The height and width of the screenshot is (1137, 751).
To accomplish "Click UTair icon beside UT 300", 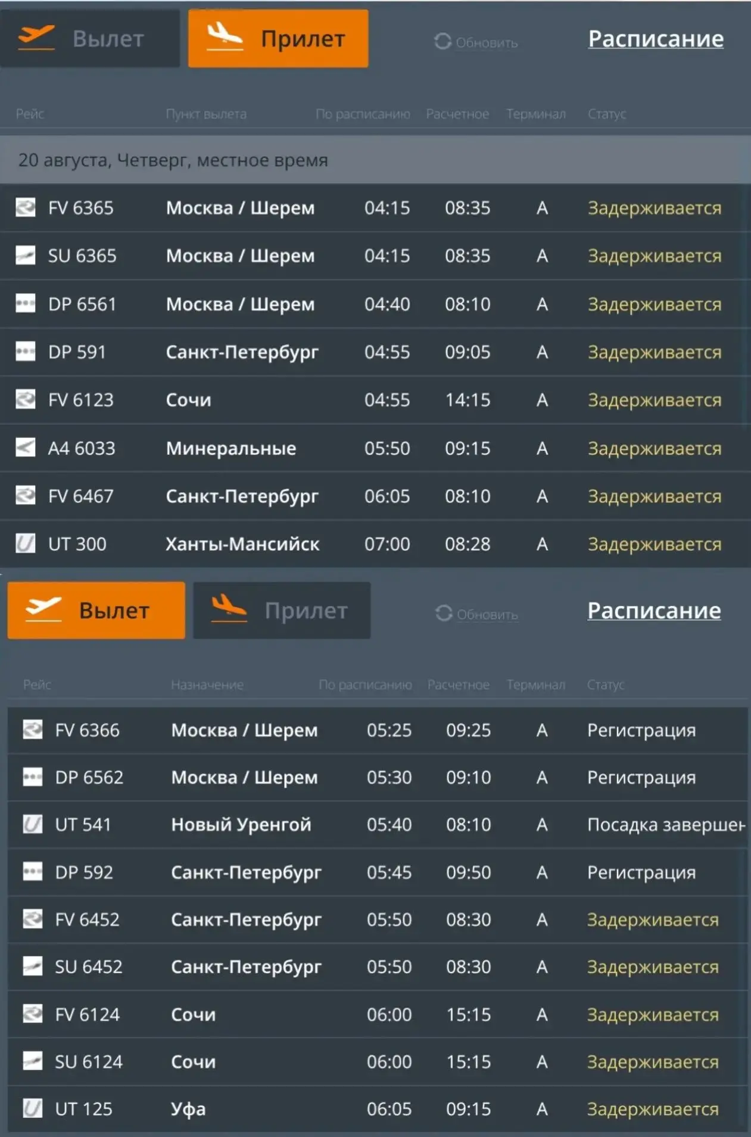I will (x=25, y=543).
